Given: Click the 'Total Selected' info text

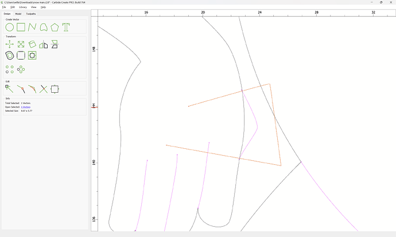Looking at the screenshot, I should point(12,103).
